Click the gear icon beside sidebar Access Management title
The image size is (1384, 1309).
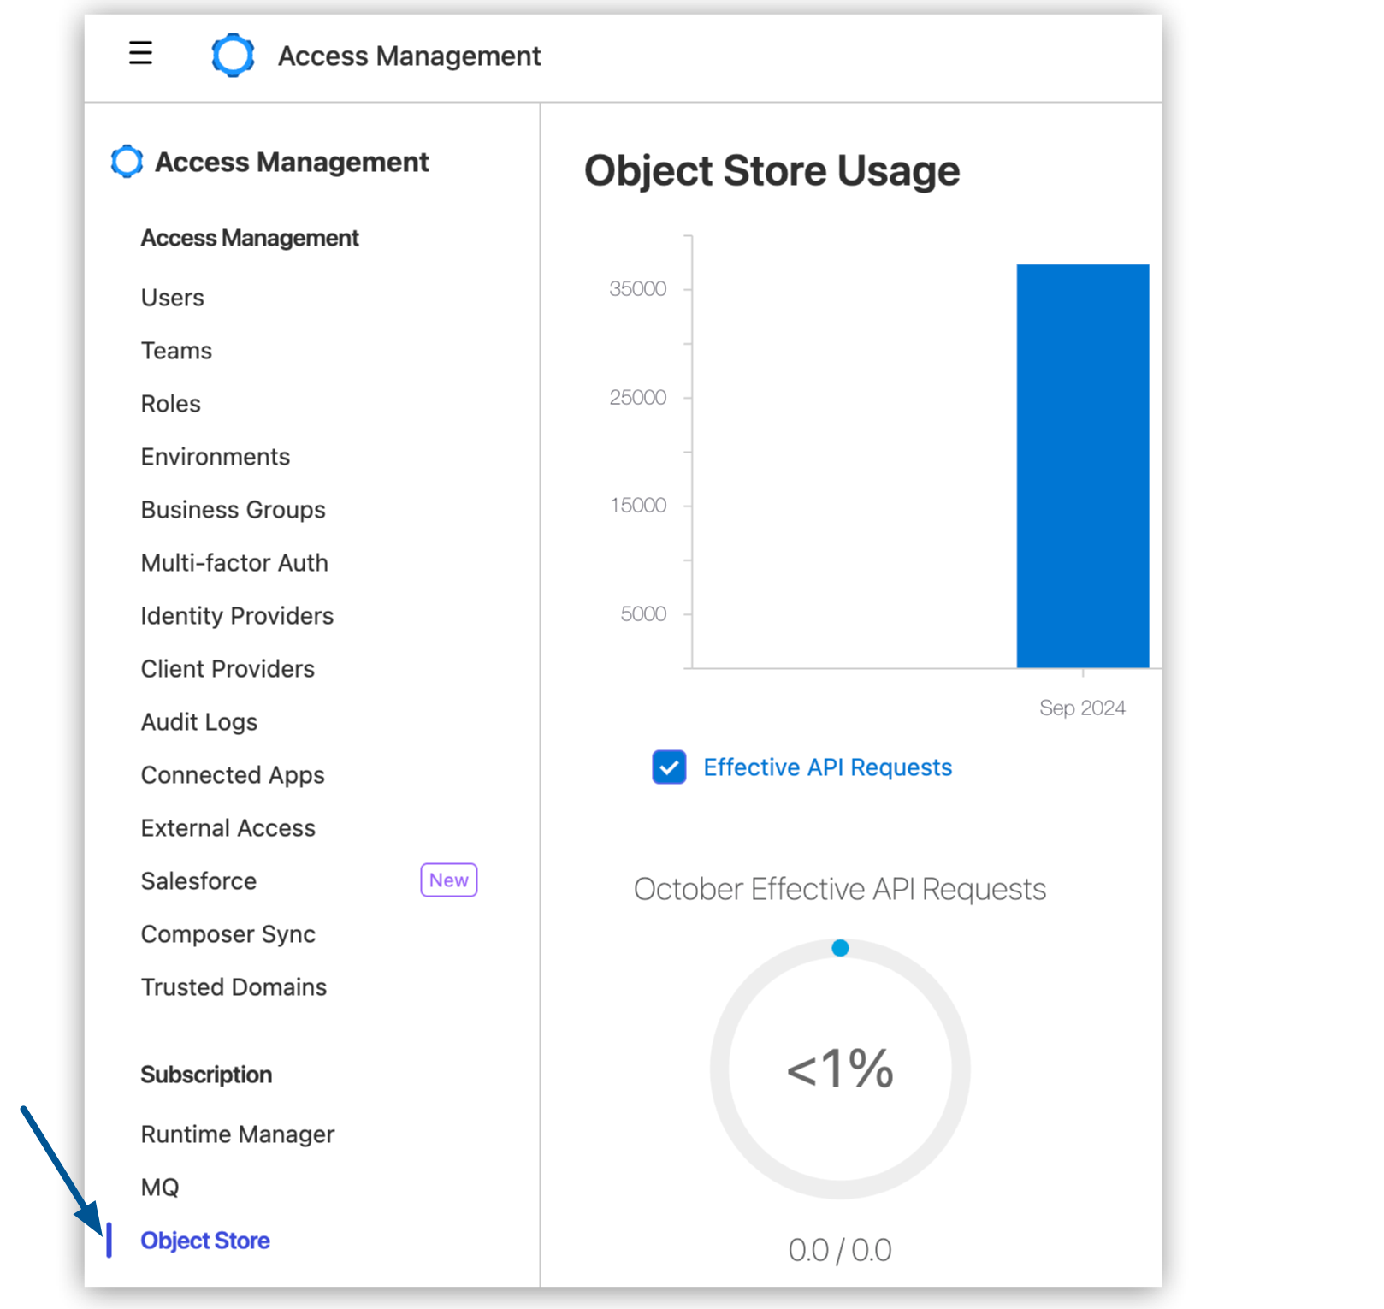coord(126,161)
